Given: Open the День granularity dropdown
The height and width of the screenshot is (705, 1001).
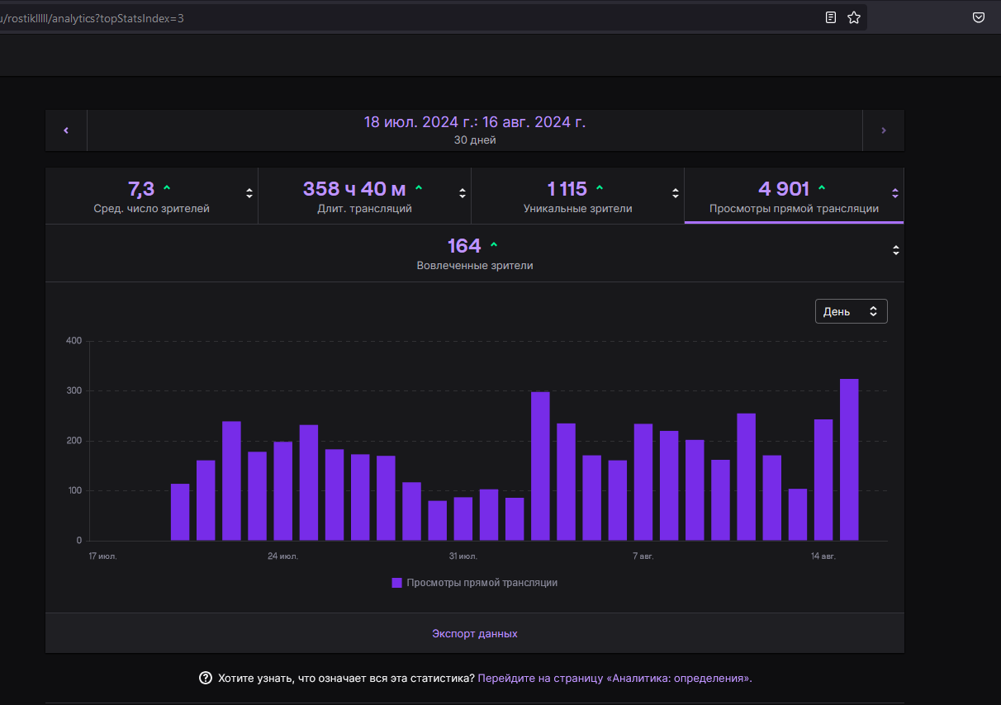Looking at the screenshot, I should 851,311.
